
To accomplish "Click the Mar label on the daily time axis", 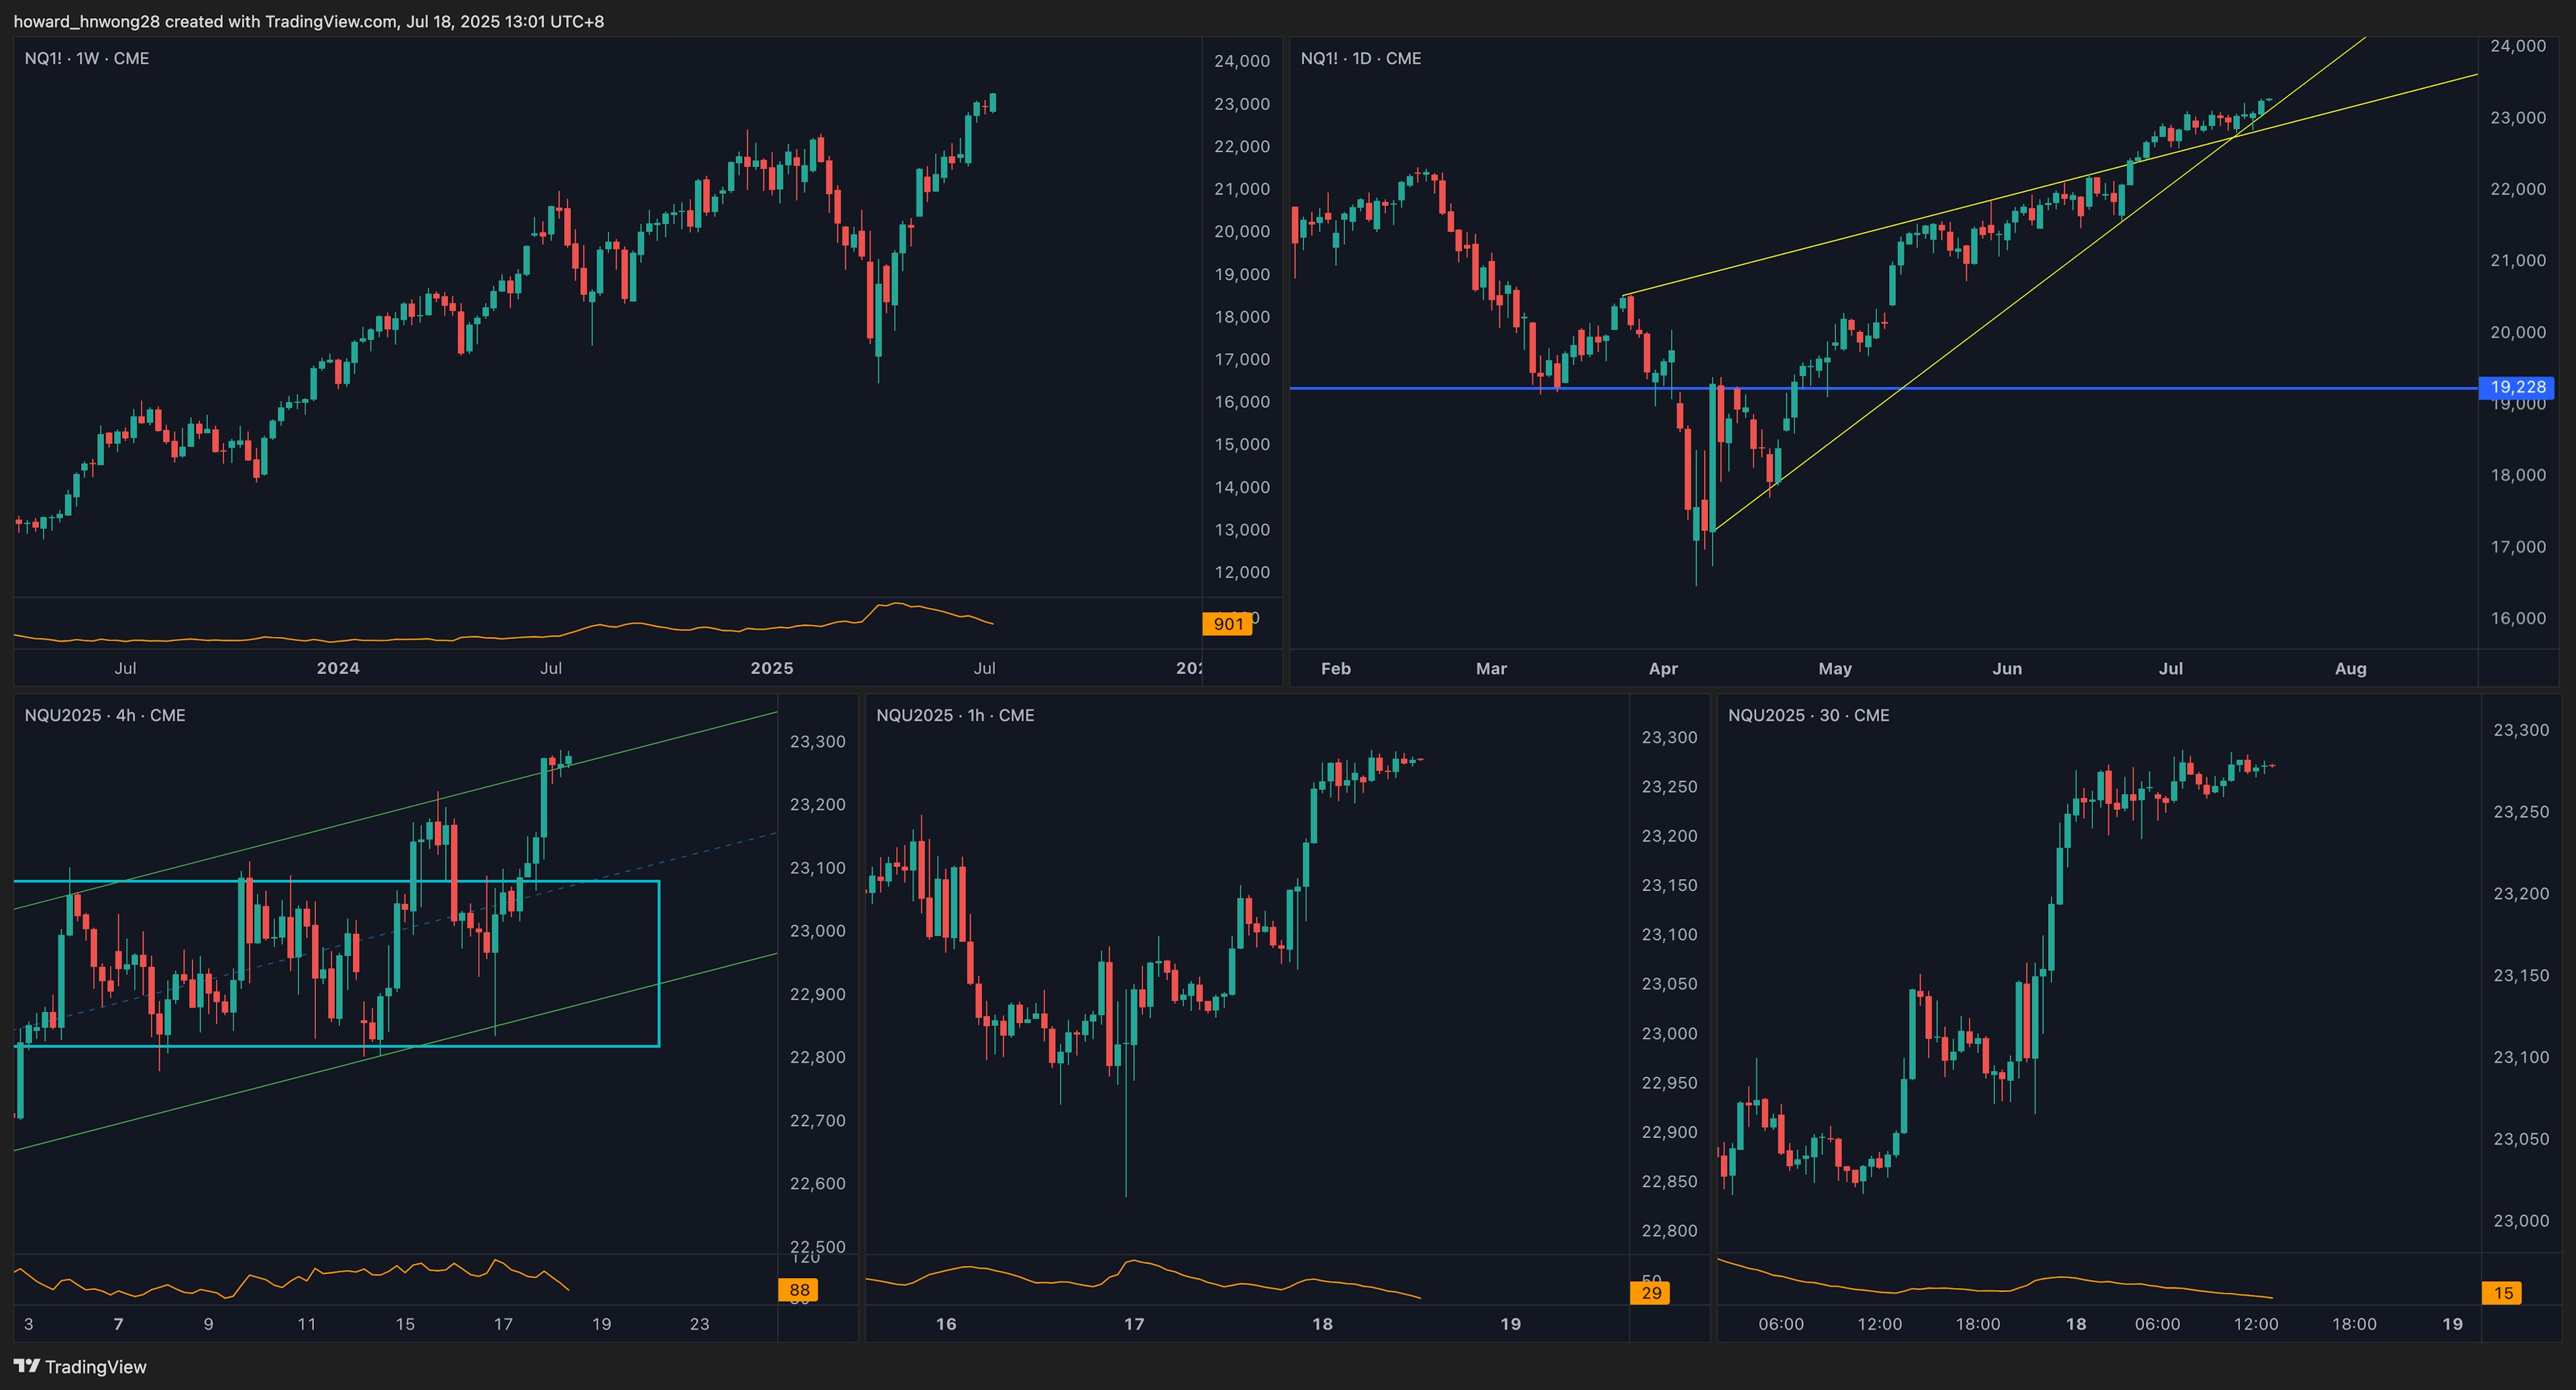I will pyautogui.click(x=1491, y=669).
